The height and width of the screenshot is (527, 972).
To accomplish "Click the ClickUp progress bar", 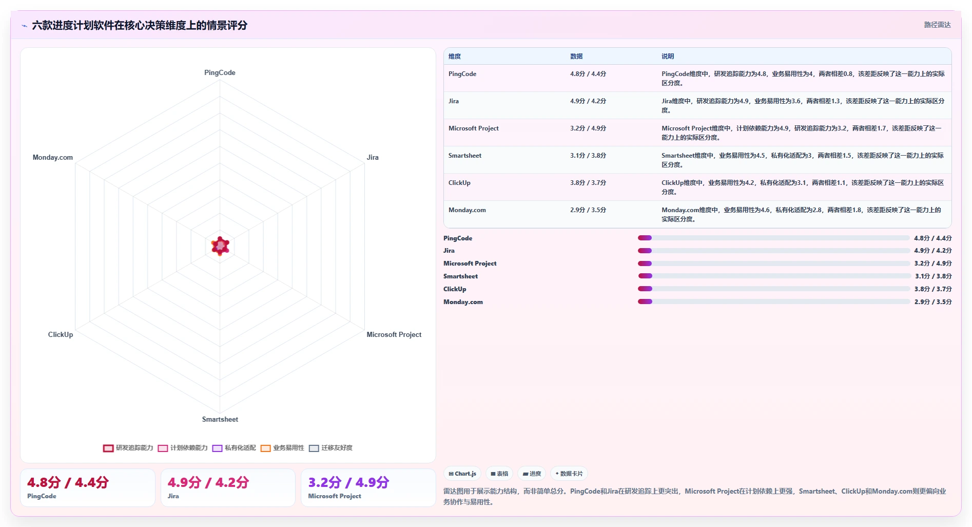I will click(773, 289).
